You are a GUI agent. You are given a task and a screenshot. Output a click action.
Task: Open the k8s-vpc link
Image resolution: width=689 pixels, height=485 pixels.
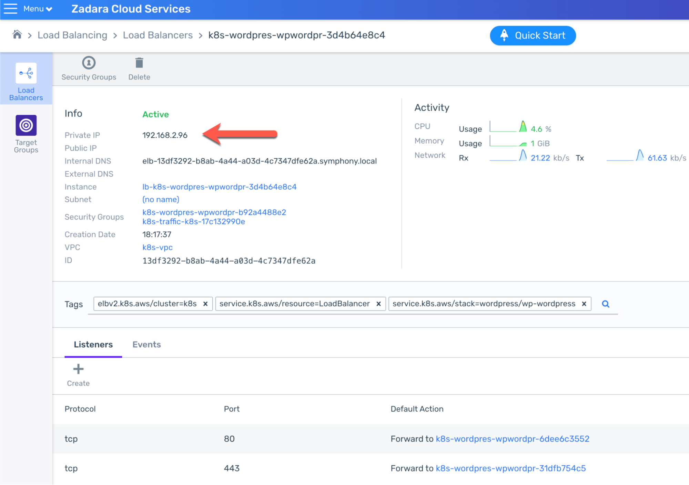[158, 247]
